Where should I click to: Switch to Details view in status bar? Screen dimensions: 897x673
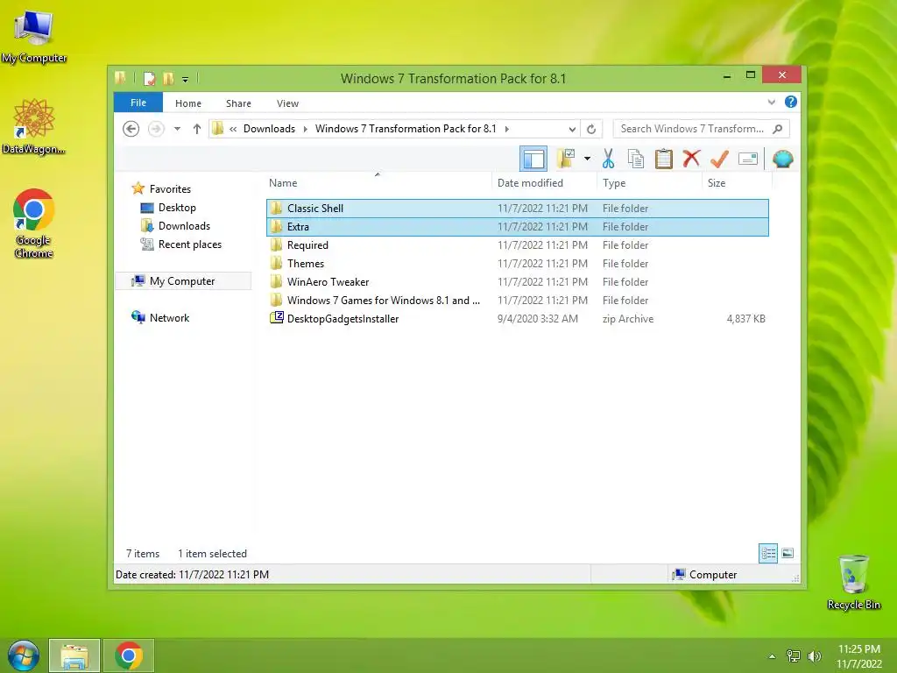point(767,553)
